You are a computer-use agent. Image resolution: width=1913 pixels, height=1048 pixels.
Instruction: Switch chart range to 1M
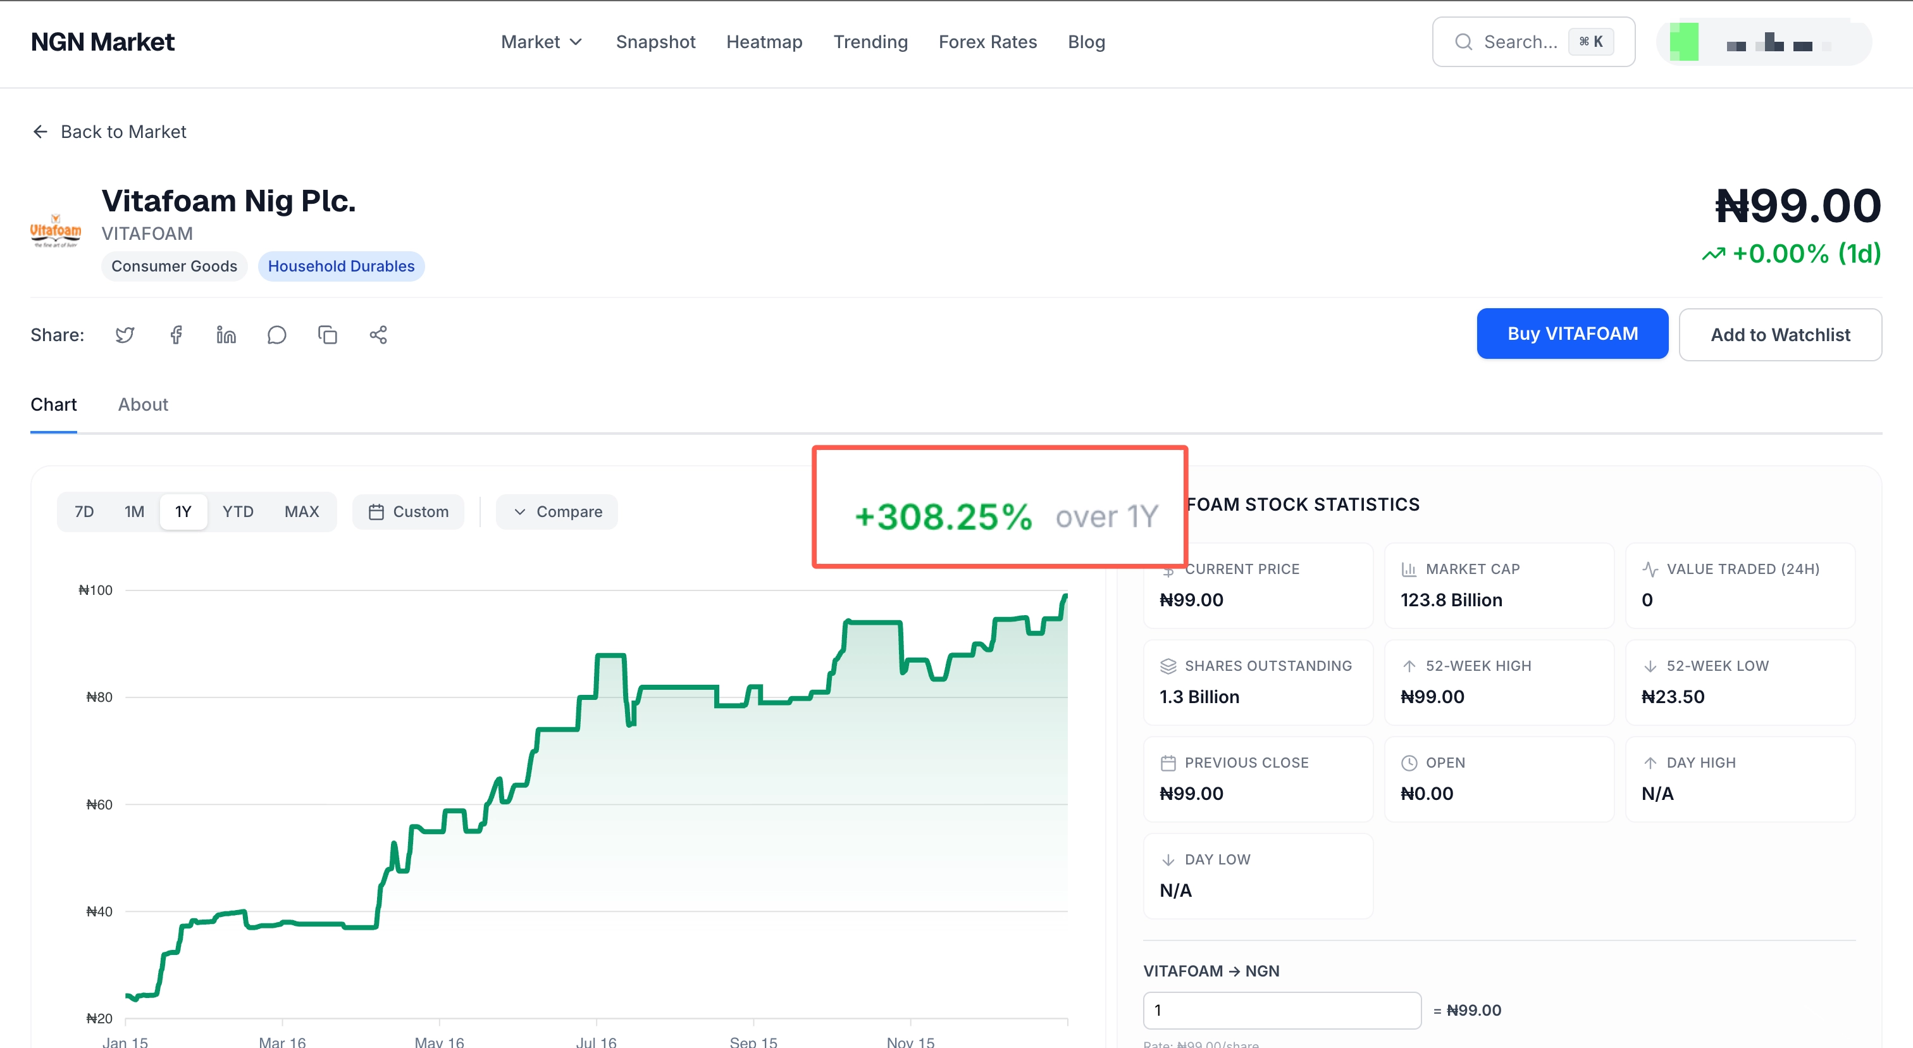click(x=134, y=512)
